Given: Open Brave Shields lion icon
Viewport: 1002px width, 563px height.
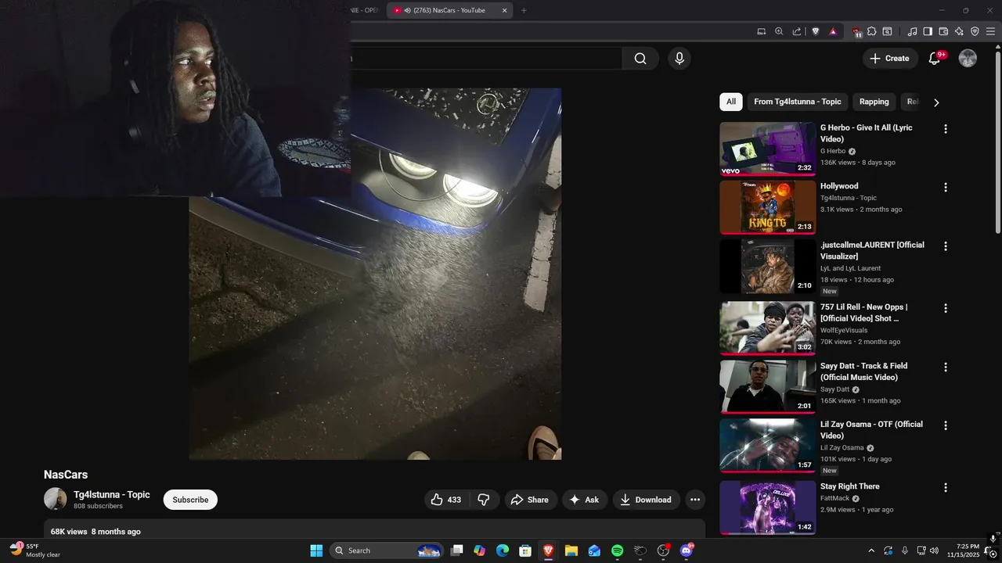Looking at the screenshot, I should (x=815, y=31).
